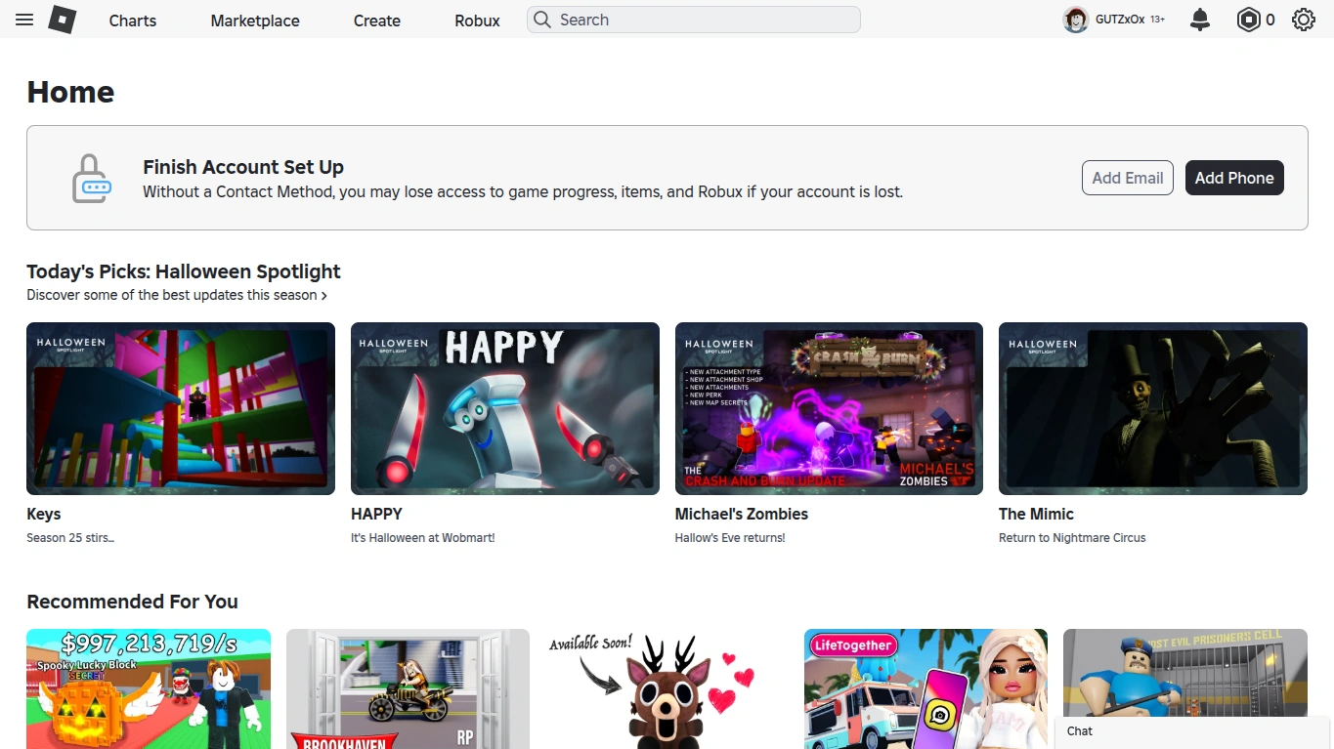Viewport: 1334px width, 749px height.
Task: Open the prison cell game thumbnail
Action: pos(1185,674)
